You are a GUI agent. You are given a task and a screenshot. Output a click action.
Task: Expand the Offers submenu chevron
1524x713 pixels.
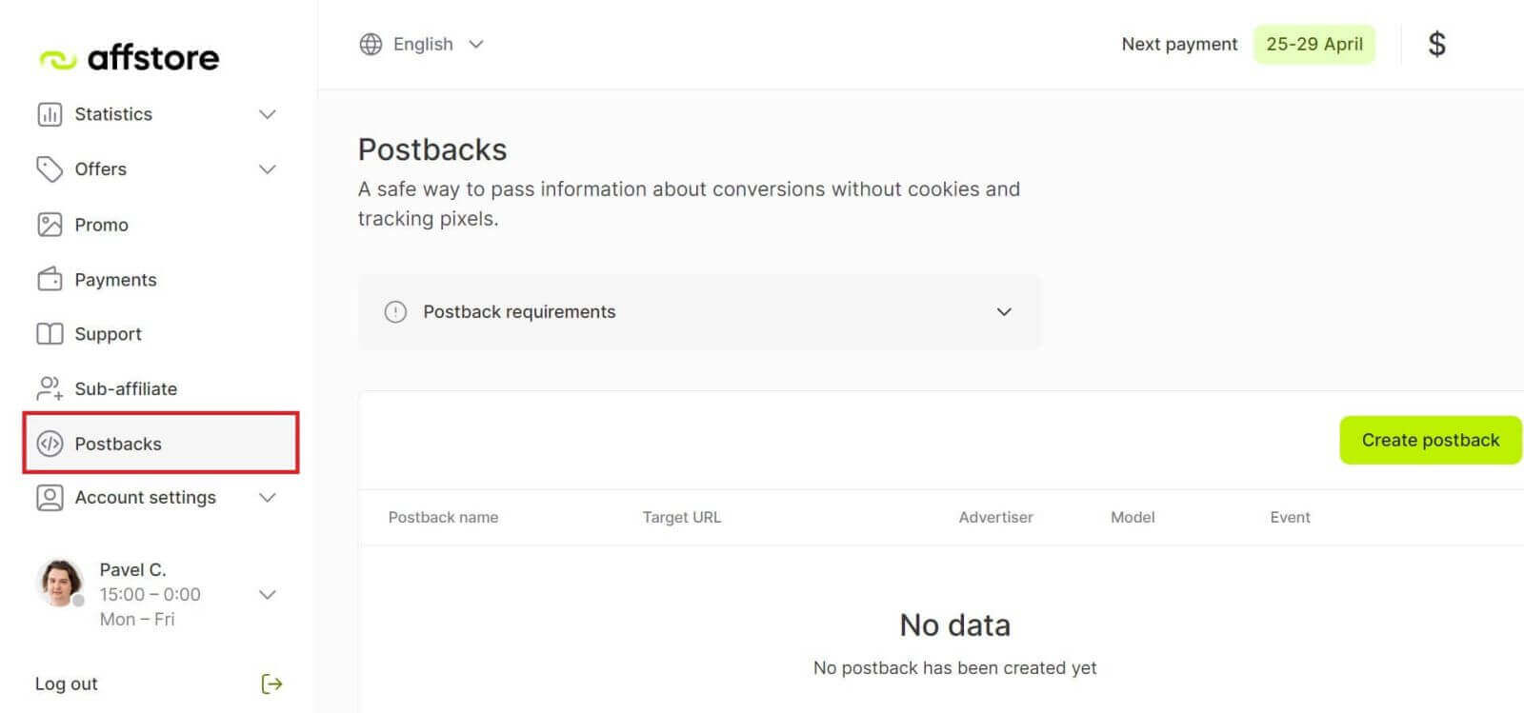tap(268, 169)
